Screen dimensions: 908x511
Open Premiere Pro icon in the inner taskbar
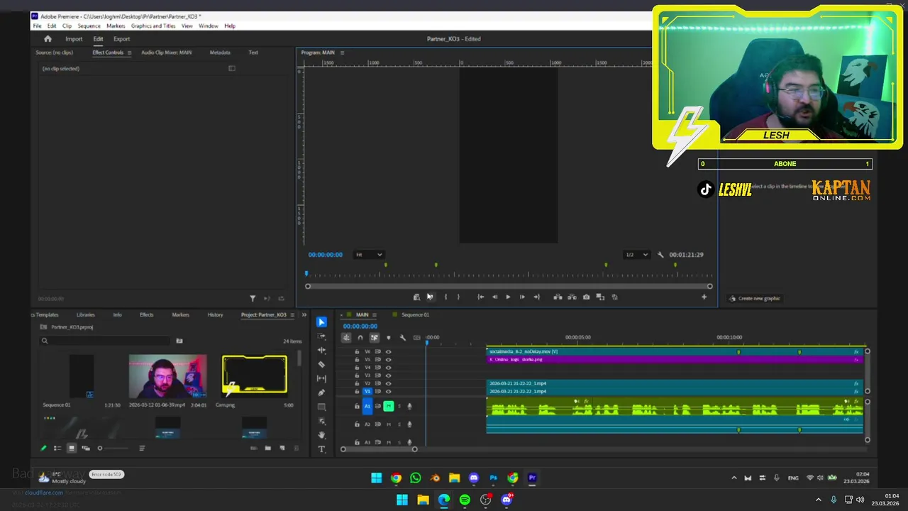pyautogui.click(x=532, y=478)
